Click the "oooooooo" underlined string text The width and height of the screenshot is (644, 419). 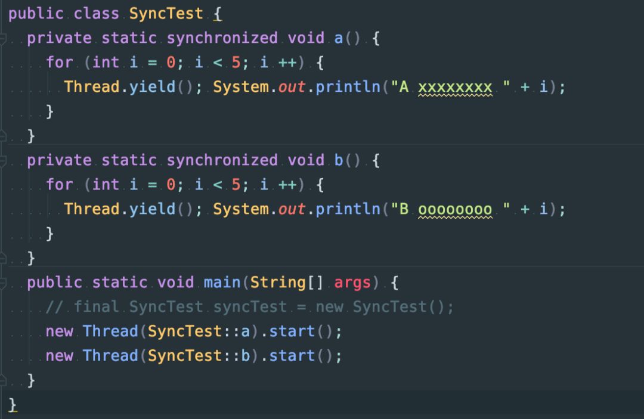(x=455, y=210)
